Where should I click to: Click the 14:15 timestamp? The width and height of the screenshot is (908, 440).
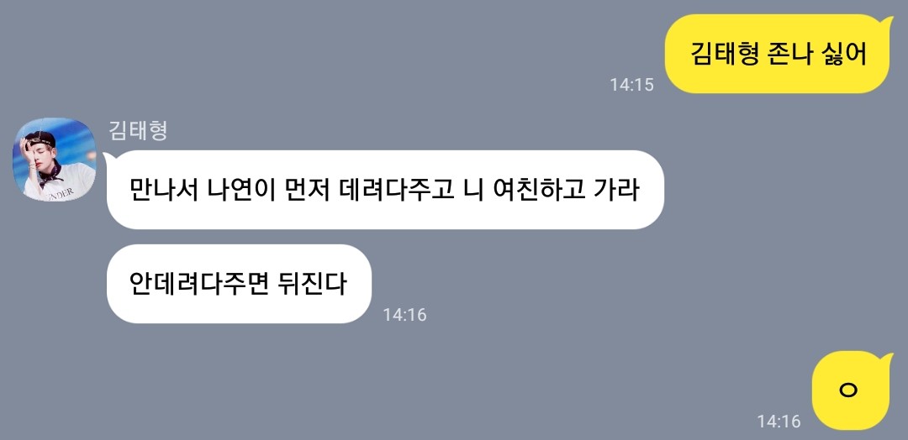pos(631,85)
